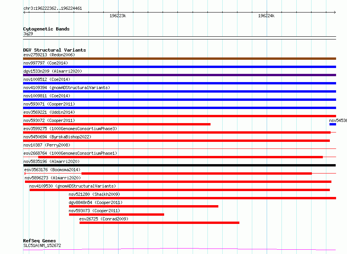
Task: Open esv3569221 (Uddin2014) variant label
Action: click(49, 112)
